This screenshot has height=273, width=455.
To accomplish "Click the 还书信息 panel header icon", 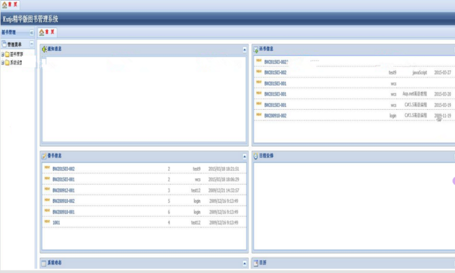I will point(255,50).
